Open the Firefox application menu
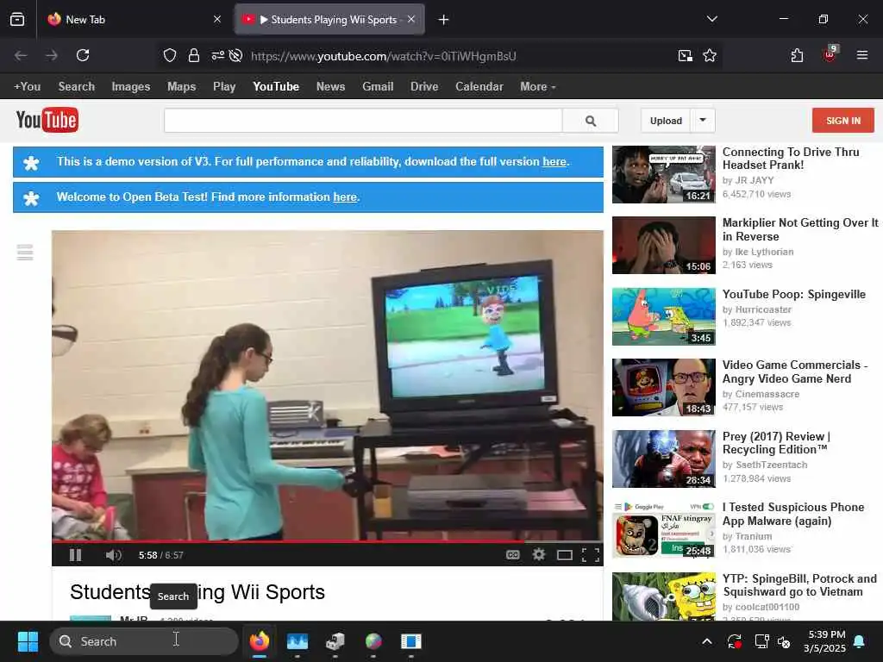 [x=862, y=55]
